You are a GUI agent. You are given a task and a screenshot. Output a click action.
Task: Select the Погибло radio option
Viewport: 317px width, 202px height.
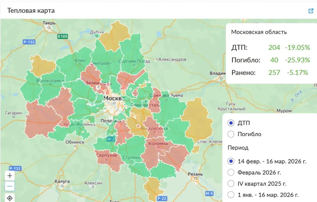[x=231, y=134]
